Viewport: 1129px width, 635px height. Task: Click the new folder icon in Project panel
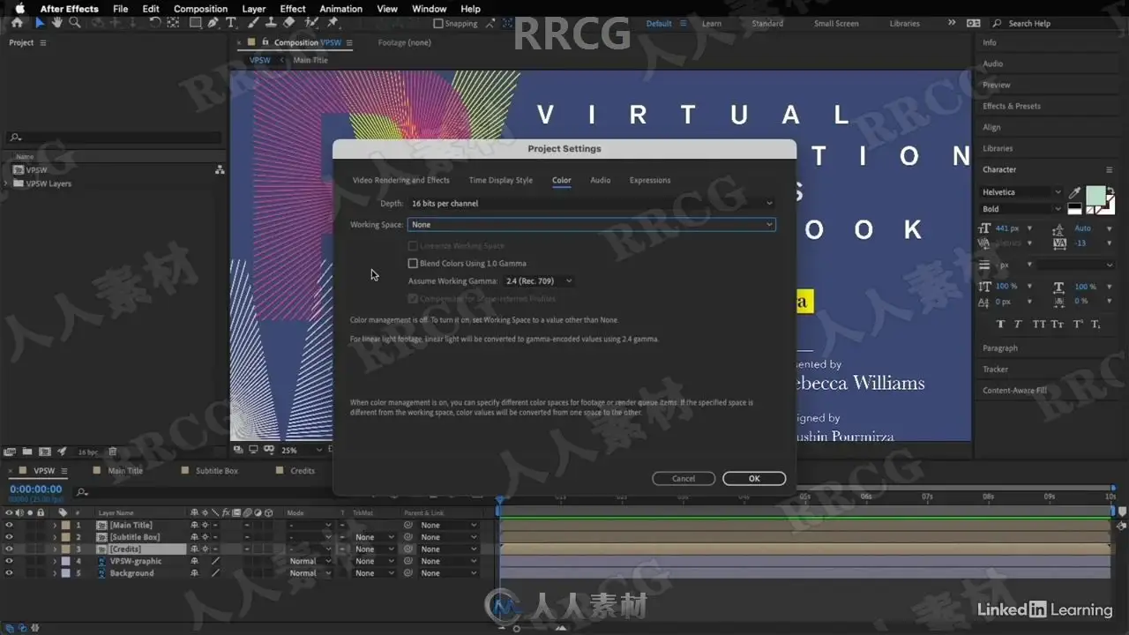pyautogui.click(x=27, y=452)
